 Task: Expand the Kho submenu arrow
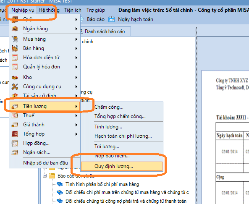click(76, 77)
